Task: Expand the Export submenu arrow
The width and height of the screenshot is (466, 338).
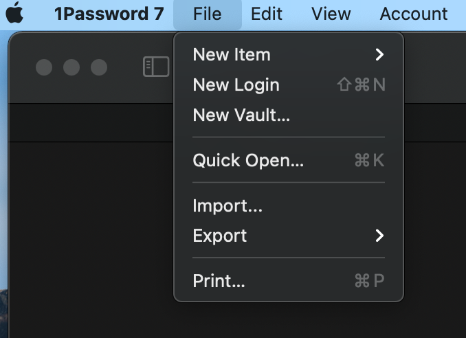Action: 379,236
